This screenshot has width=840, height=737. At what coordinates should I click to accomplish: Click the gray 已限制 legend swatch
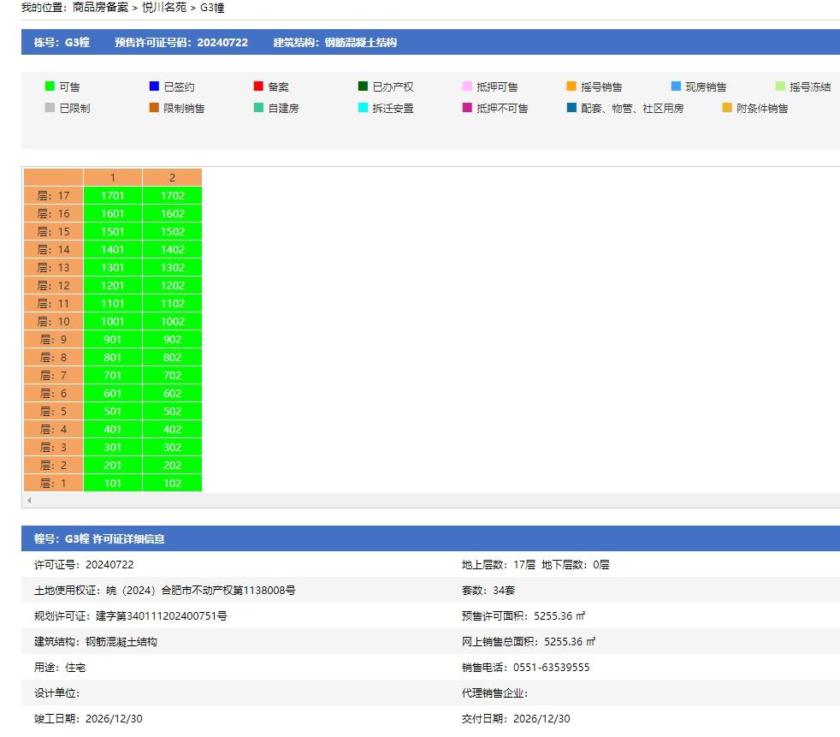click(50, 108)
